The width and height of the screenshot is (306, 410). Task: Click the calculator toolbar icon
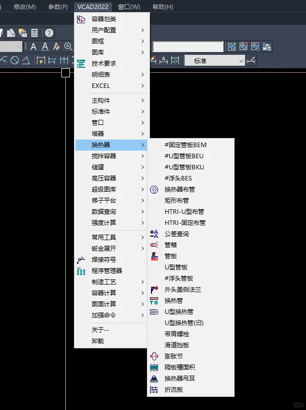click(34, 33)
